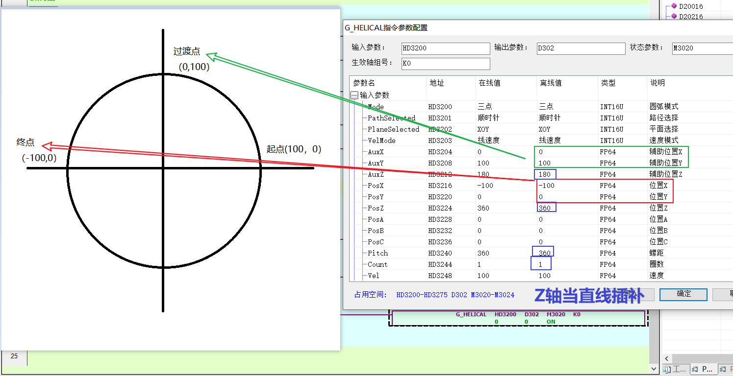
Task: Click the 圈数 description cell
Action: [x=657, y=264]
